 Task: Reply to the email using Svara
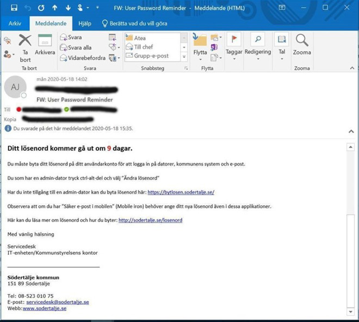[x=71, y=38]
